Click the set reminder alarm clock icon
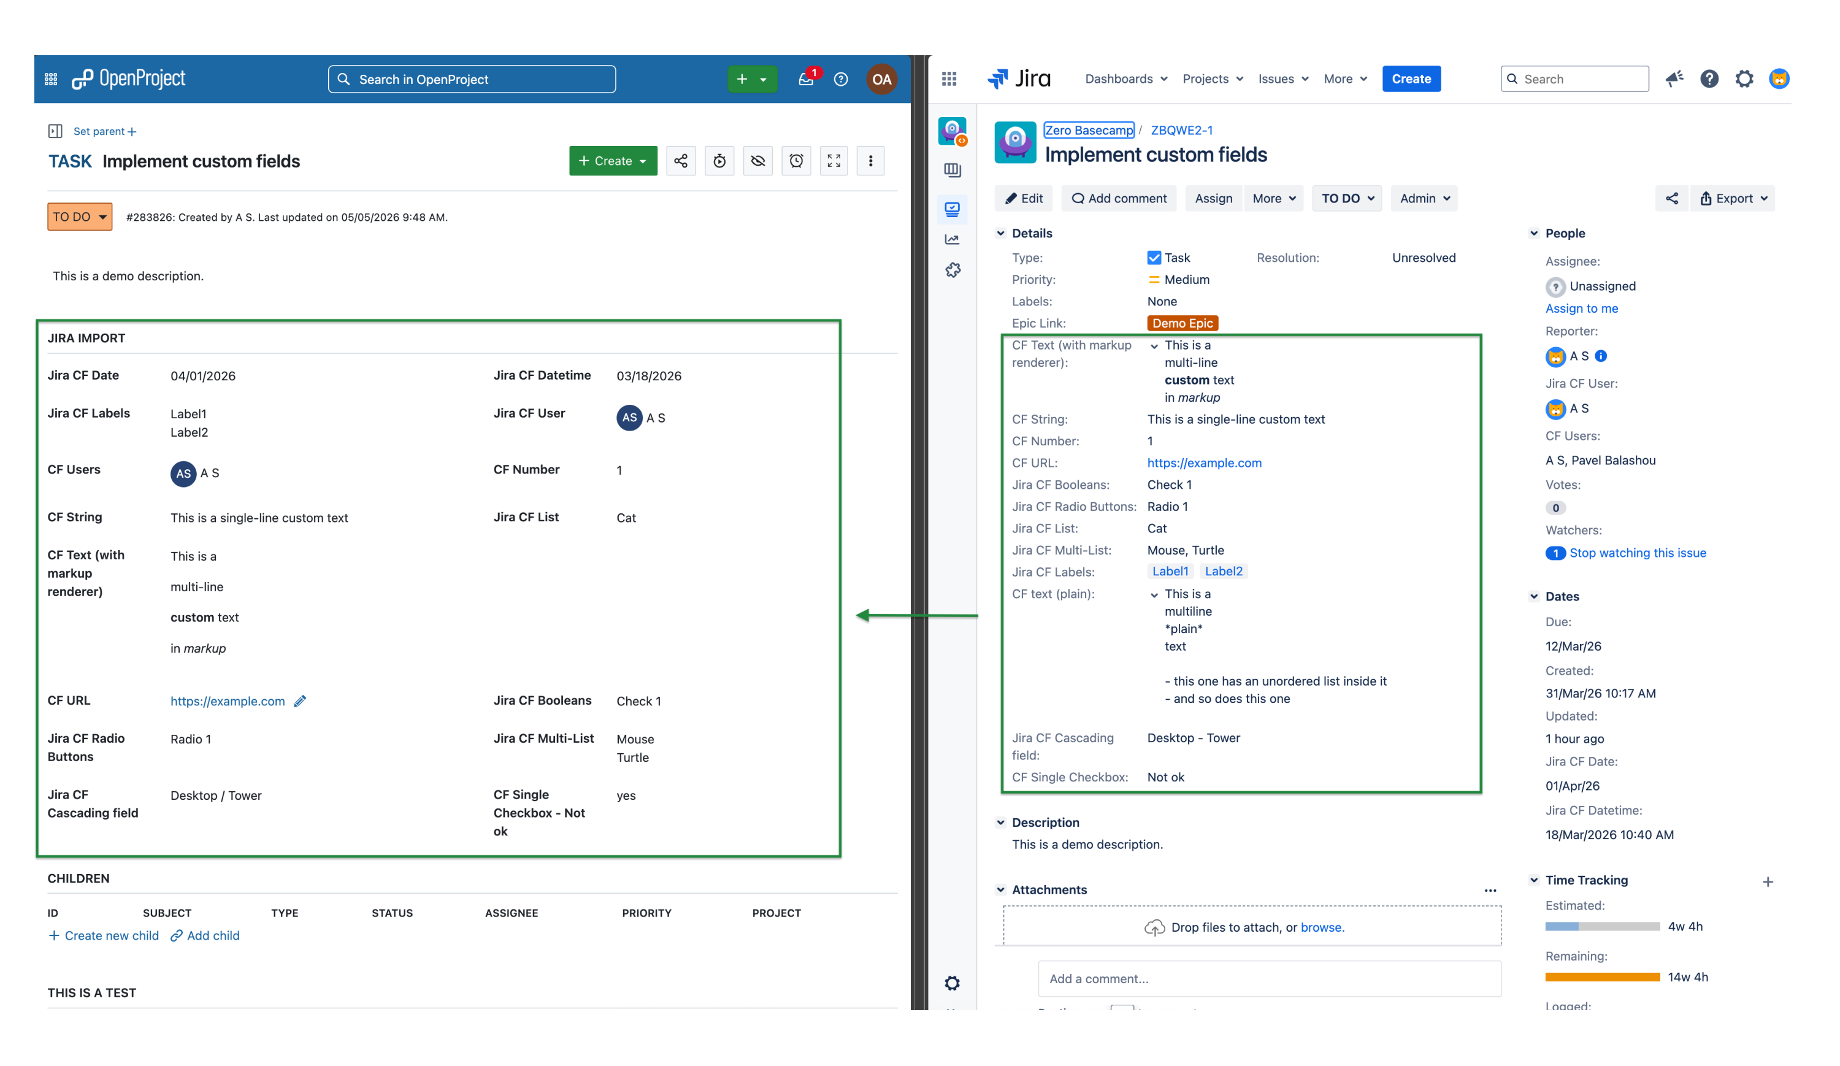Viewport: 1840px width, 1066px height. click(797, 161)
